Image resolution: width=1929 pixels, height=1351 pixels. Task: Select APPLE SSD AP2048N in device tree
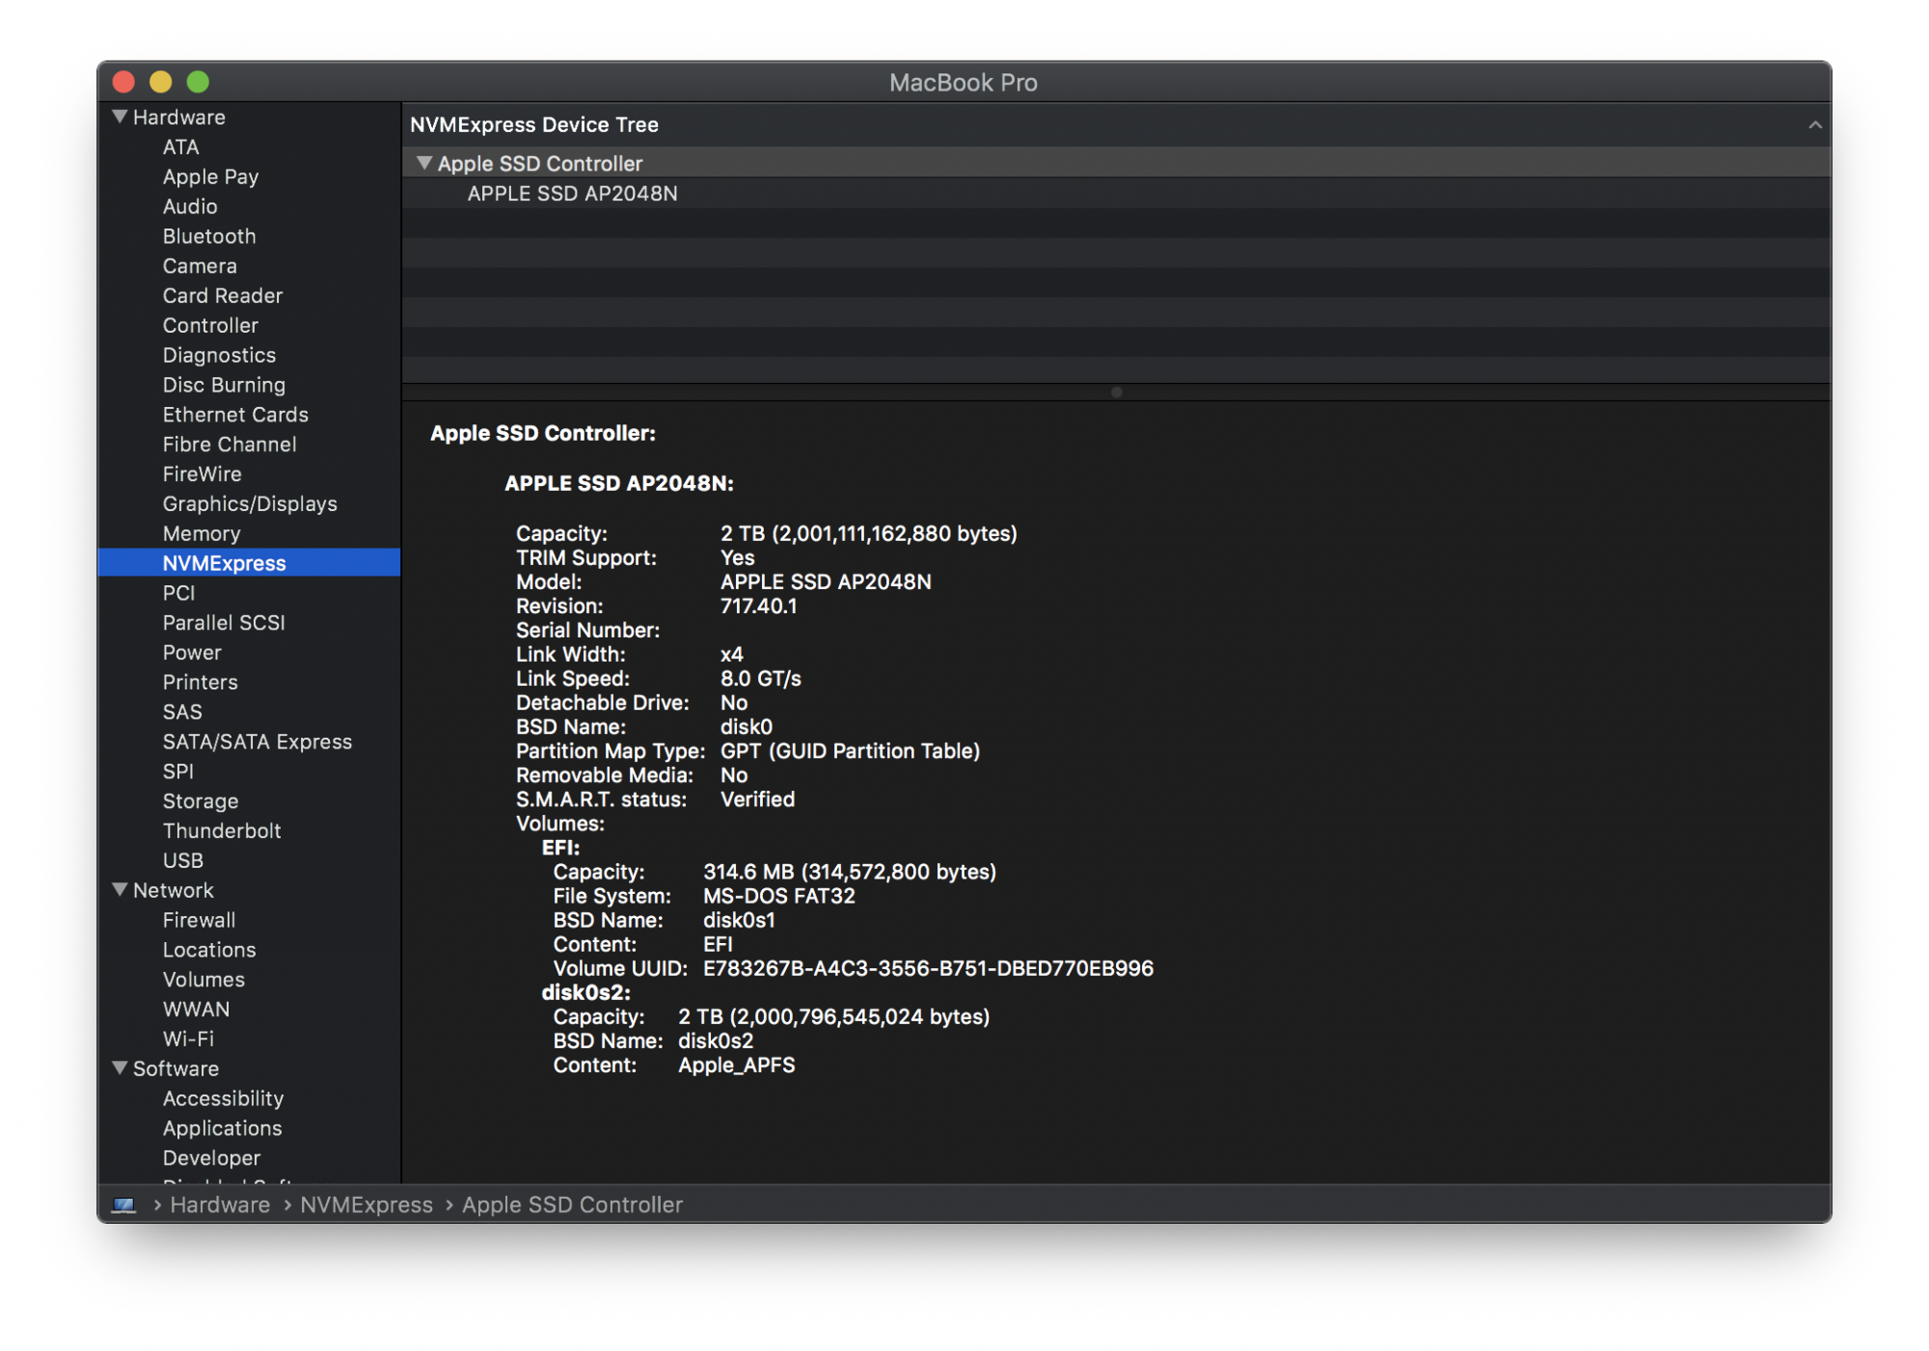[572, 194]
